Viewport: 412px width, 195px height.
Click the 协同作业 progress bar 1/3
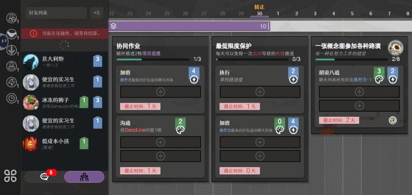[153, 59]
